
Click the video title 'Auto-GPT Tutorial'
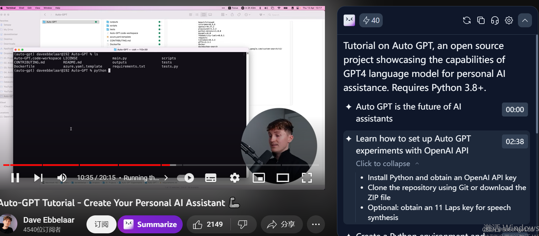(112, 203)
